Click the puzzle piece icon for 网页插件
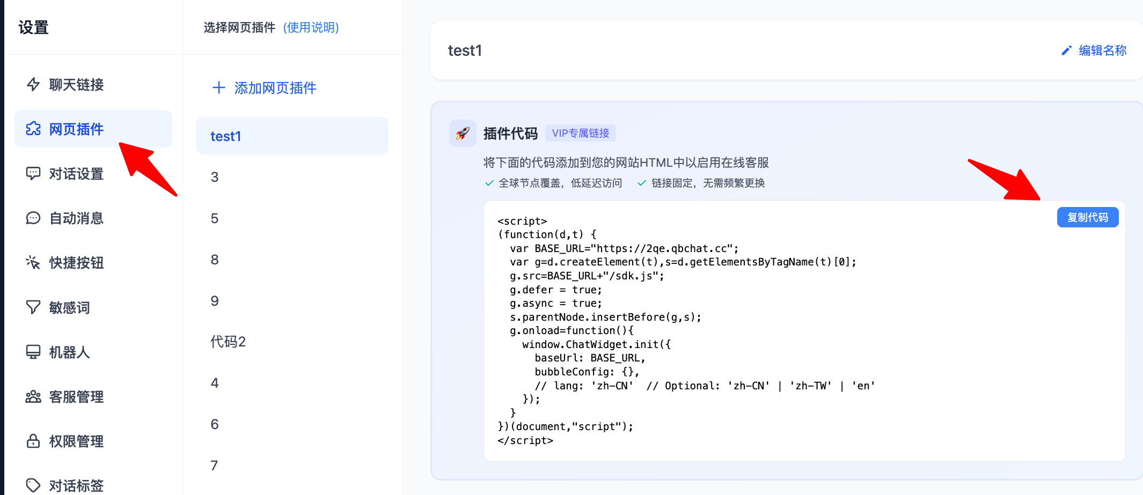1143x495 pixels. pyautogui.click(x=33, y=129)
